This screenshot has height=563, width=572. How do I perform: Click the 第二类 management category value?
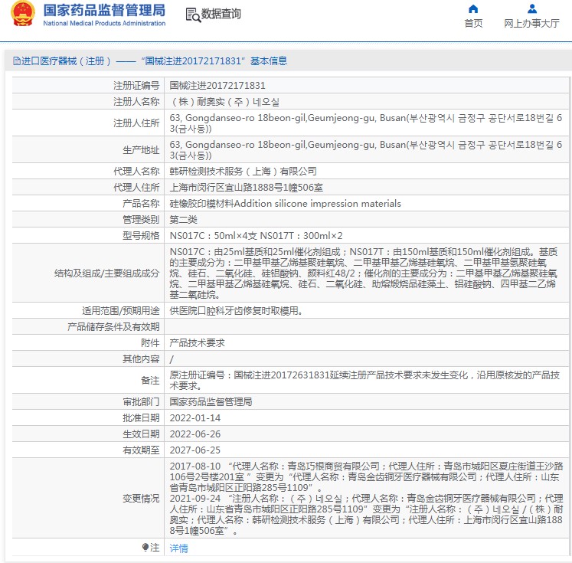coord(184,220)
